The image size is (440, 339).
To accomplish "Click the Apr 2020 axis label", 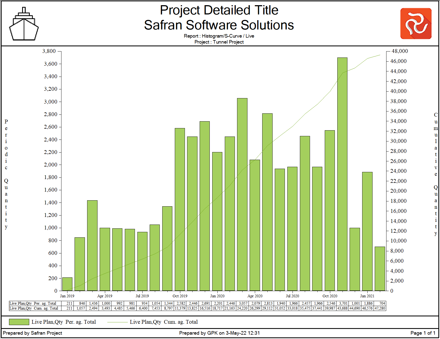I will pyautogui.click(x=255, y=296).
